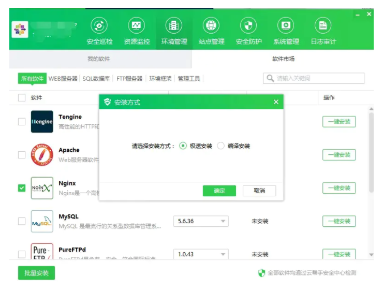Minimize the application window
This screenshot has width=383, height=290.
358,15
